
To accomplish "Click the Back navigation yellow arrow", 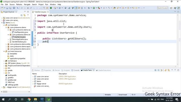I will pos(136,8).
